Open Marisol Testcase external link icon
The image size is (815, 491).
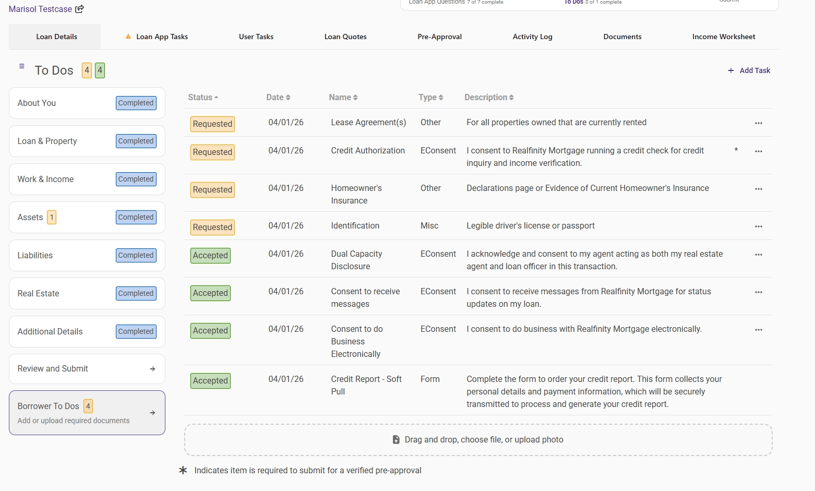point(80,9)
